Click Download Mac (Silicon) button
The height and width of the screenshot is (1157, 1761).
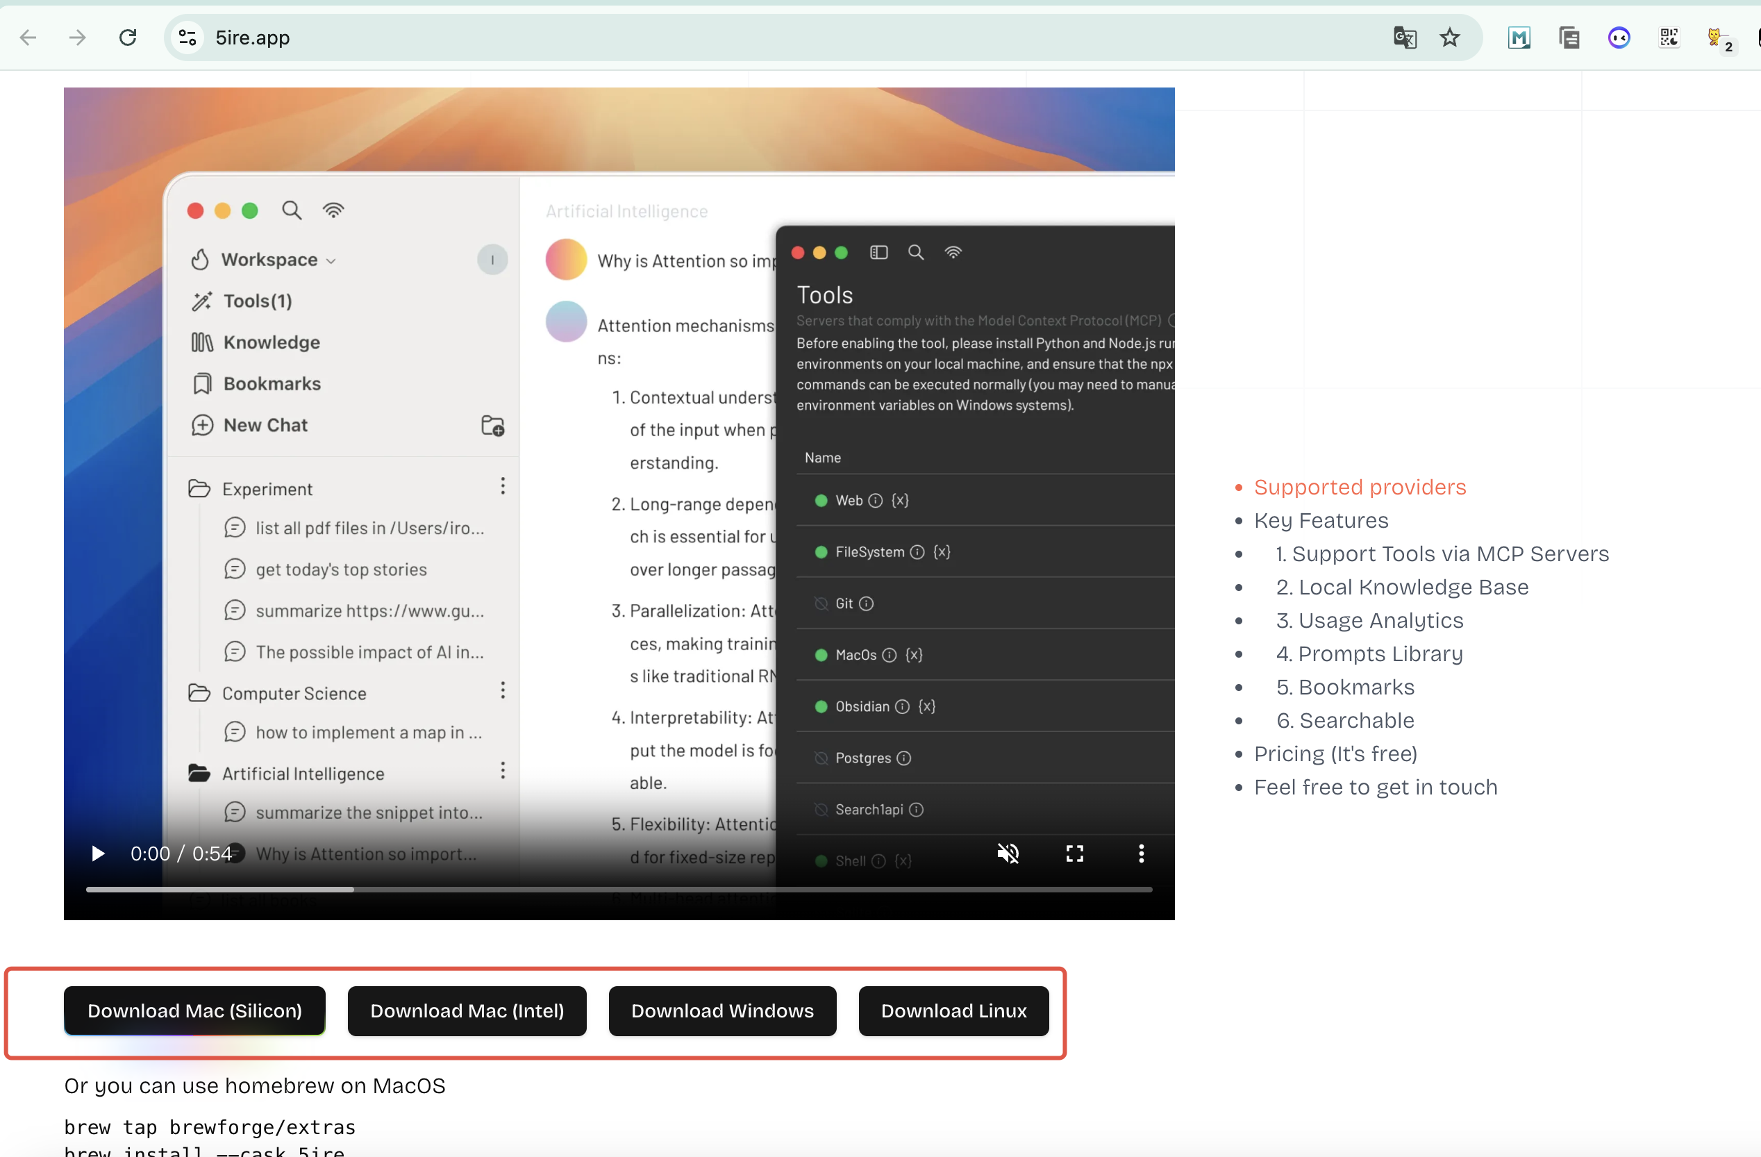pyautogui.click(x=194, y=1010)
